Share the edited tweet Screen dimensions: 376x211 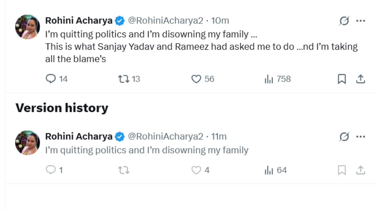pyautogui.click(x=361, y=79)
